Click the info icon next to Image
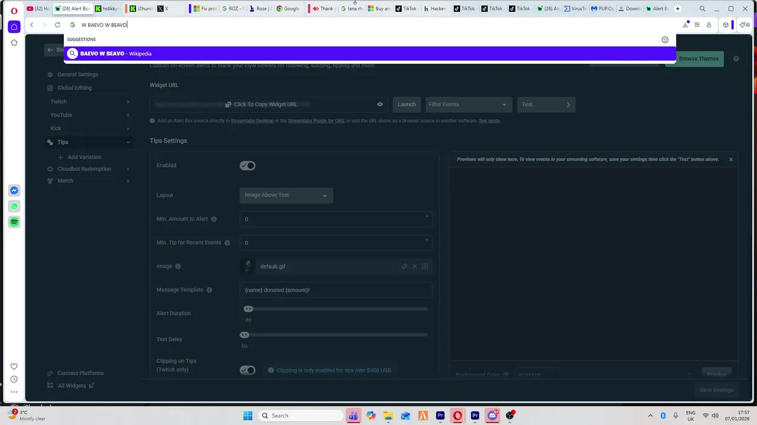The height and width of the screenshot is (425, 757). (177, 266)
